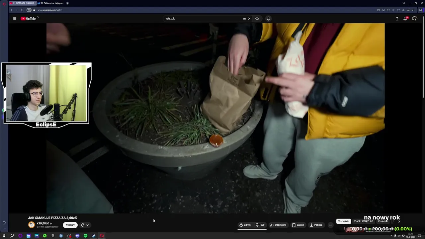Open Windows taskbar search

tap(12, 236)
